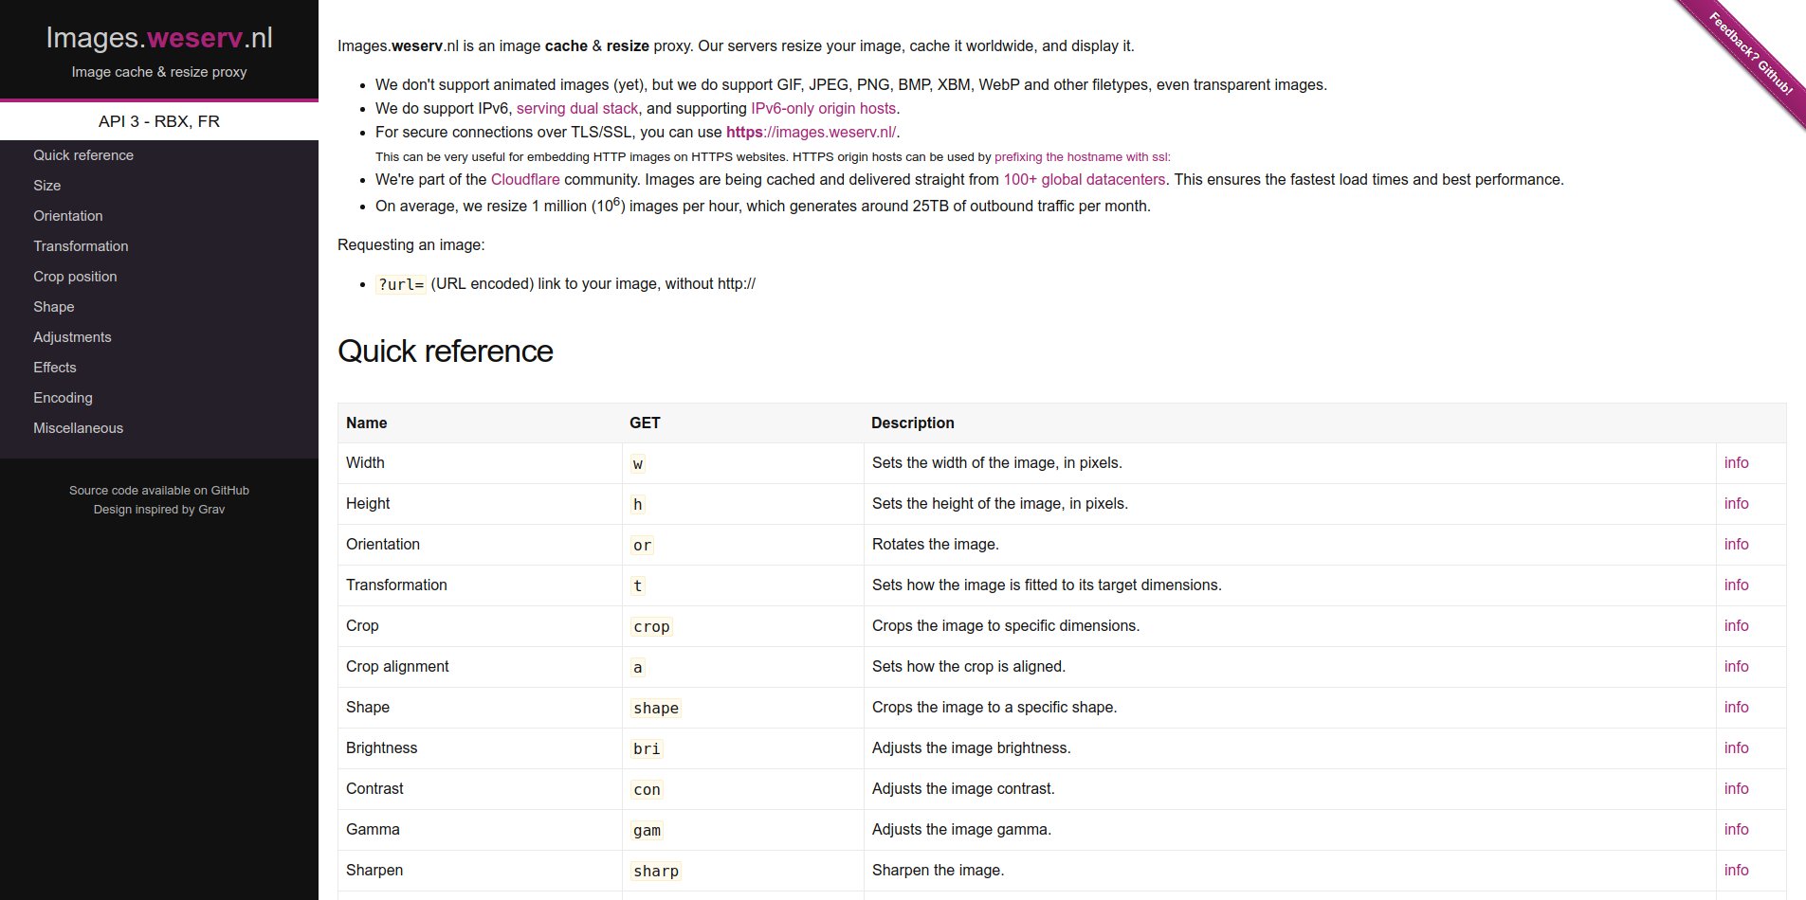Open '100+ global datacenters' link
The height and width of the screenshot is (900, 1806).
(x=1085, y=180)
